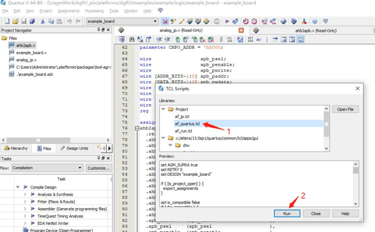Click the Copy icon
375x232 pixels.
pyautogui.click(x=51, y=21)
